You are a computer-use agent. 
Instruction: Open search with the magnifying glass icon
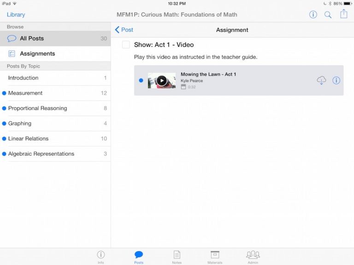pyautogui.click(x=328, y=15)
